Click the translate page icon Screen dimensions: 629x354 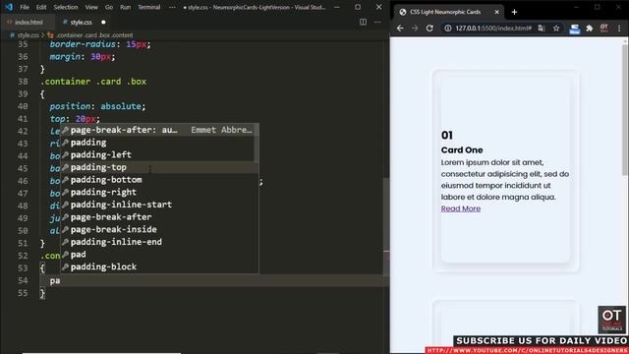coord(542,29)
